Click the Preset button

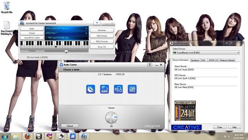point(32,33)
